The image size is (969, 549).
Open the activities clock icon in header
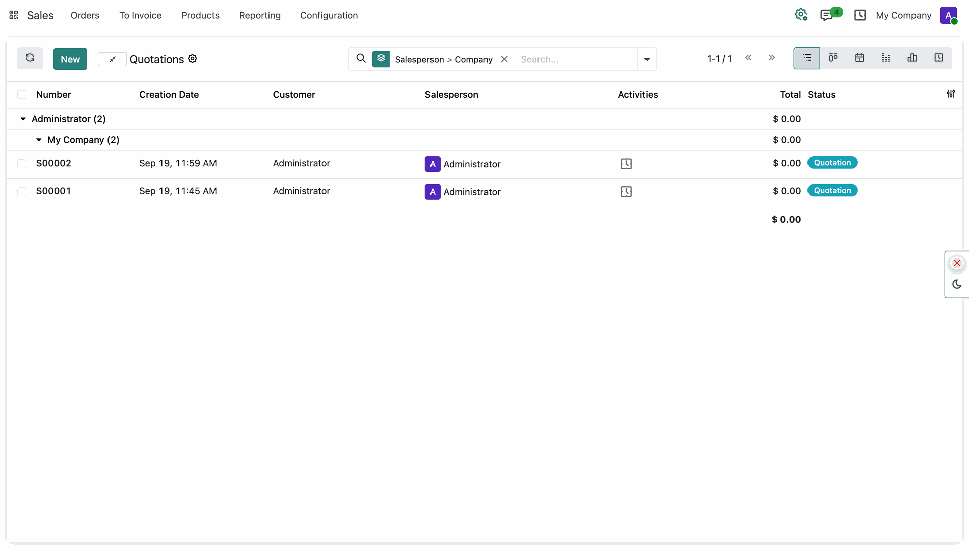click(x=860, y=15)
